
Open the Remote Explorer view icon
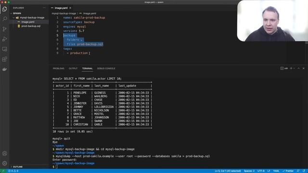click(x=4, y=49)
